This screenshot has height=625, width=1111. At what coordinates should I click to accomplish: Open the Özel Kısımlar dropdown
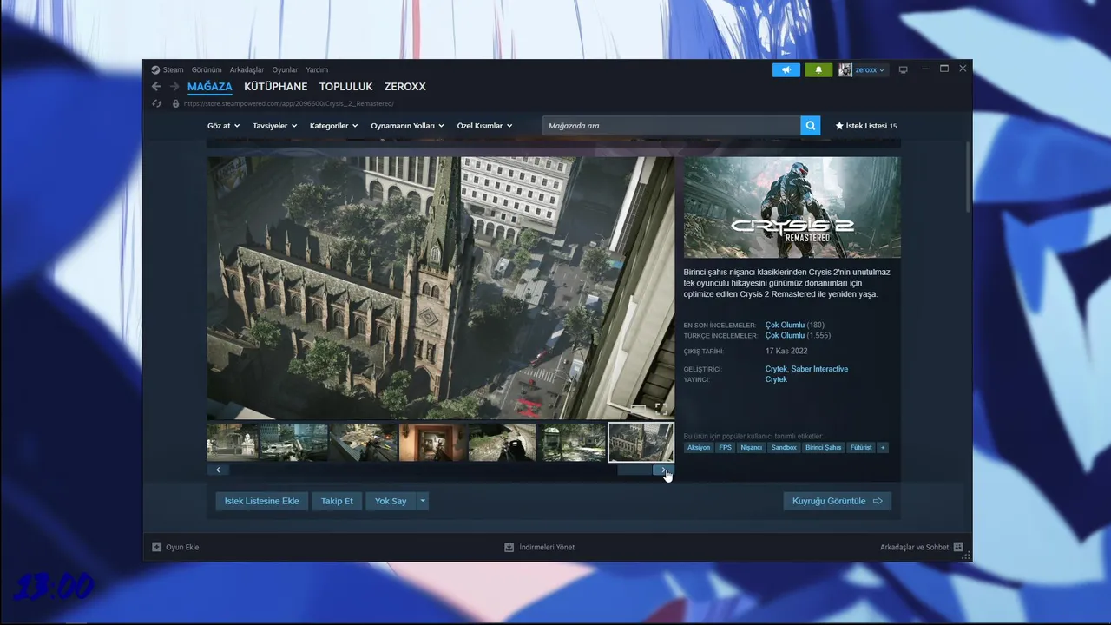tap(484, 126)
